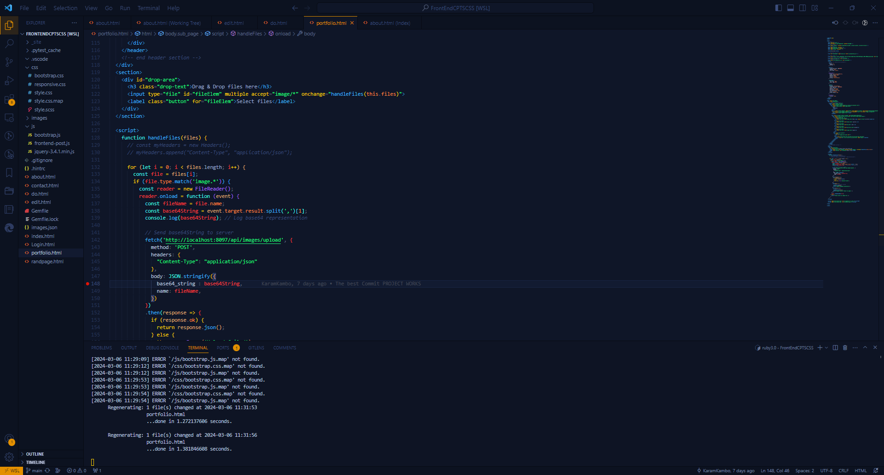Expand the OUTLINE section
This screenshot has height=475, width=884.
[x=51, y=454]
